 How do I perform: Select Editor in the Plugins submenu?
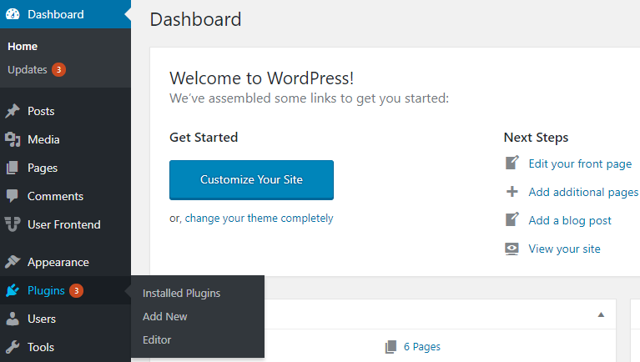(x=157, y=339)
